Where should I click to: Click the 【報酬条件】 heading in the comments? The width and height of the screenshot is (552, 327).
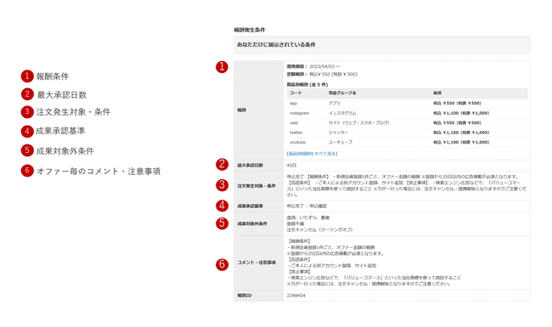click(299, 241)
